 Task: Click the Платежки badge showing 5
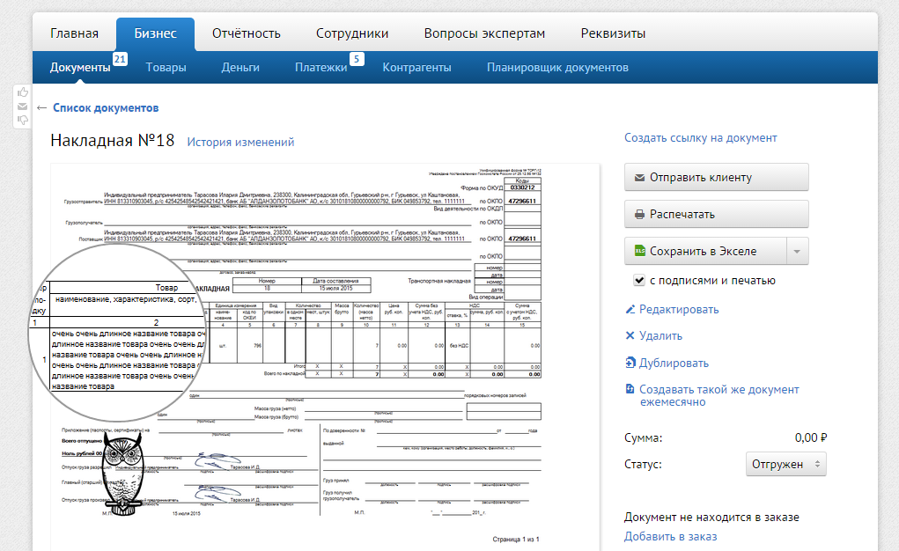click(357, 58)
